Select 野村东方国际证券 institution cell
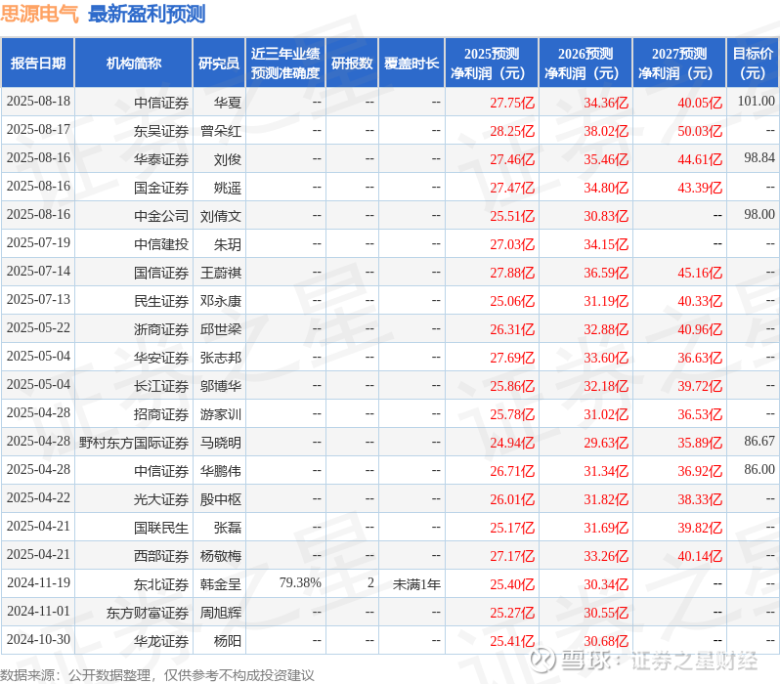The image size is (780, 684). (x=133, y=443)
